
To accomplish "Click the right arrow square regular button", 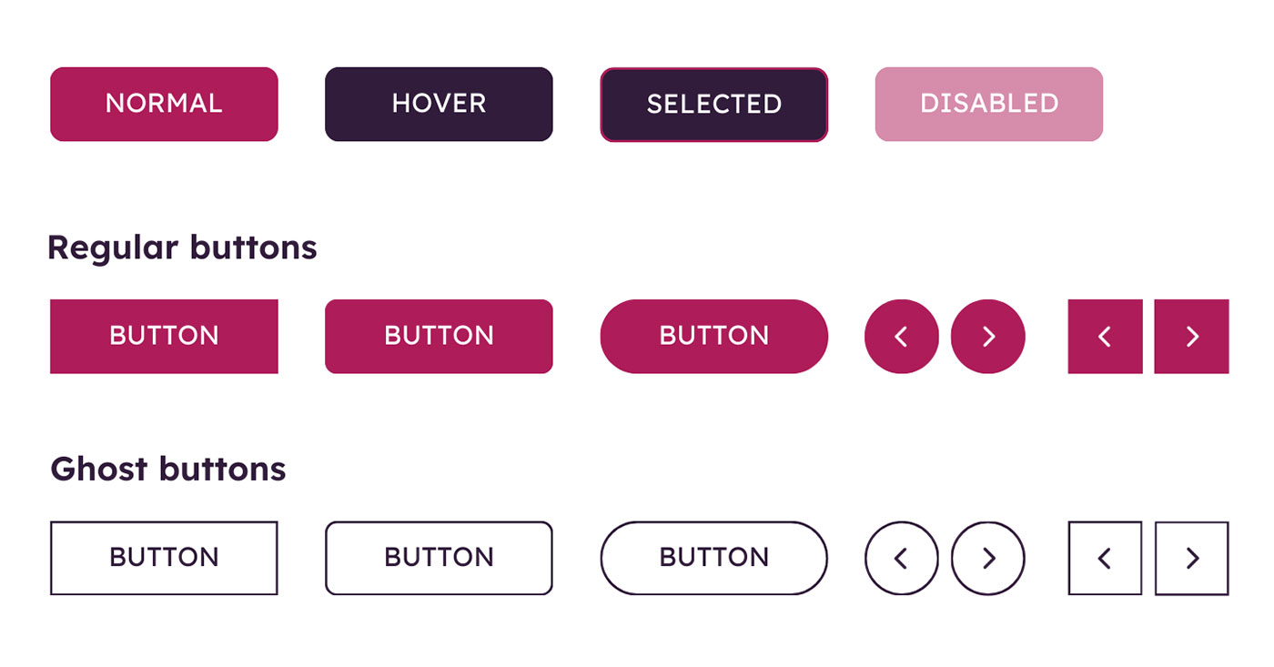I will pos(1192,336).
